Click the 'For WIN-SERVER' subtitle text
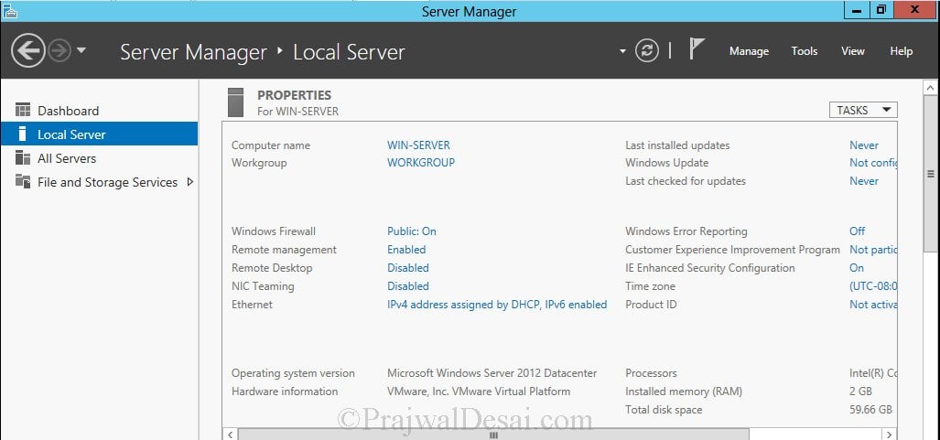 [x=298, y=112]
